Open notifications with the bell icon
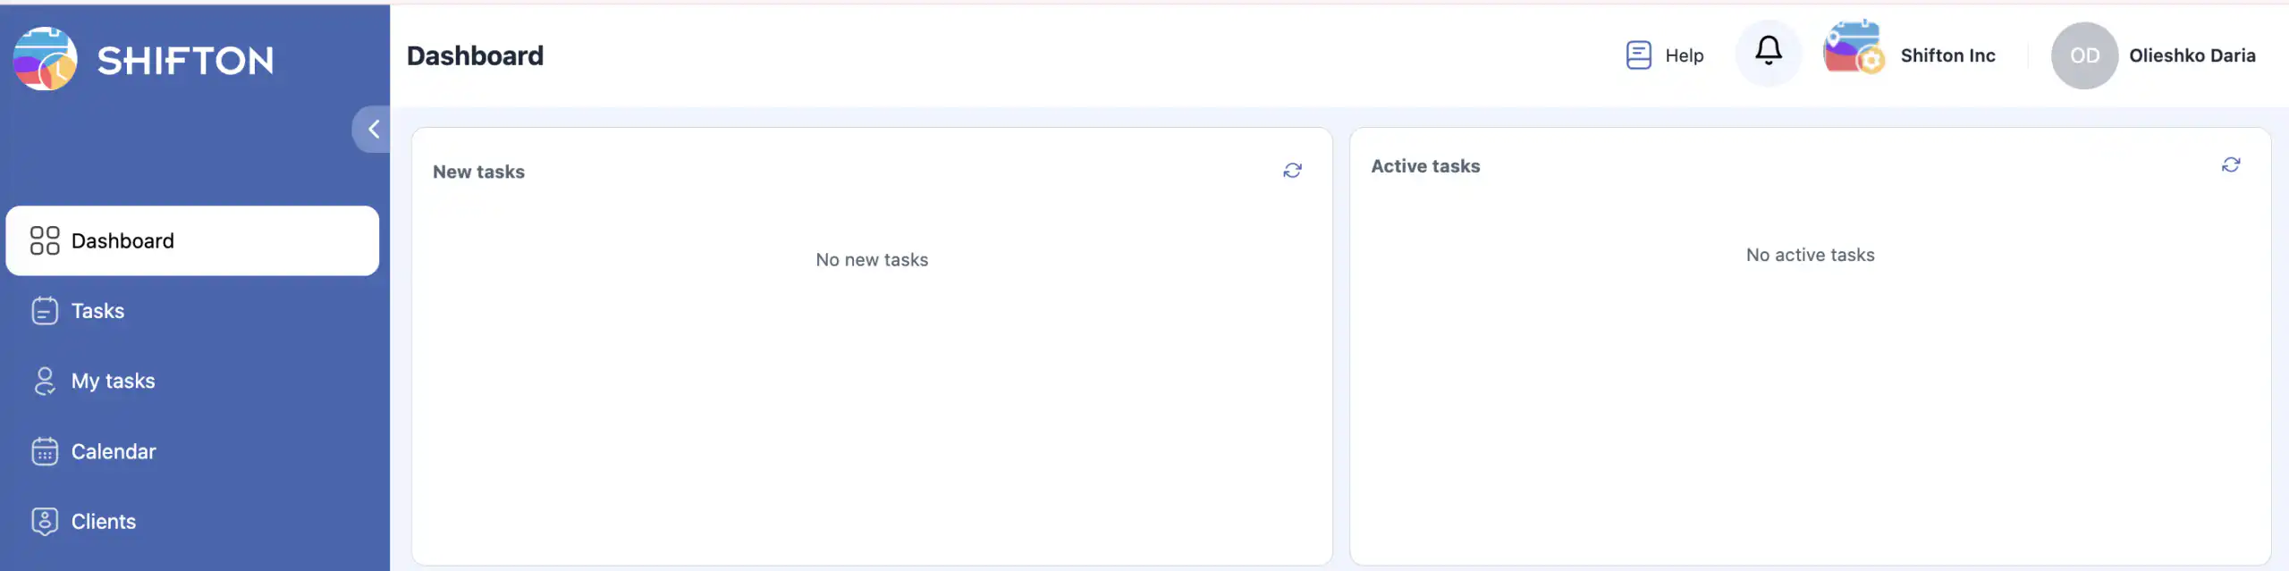This screenshot has width=2289, height=571. [1768, 52]
